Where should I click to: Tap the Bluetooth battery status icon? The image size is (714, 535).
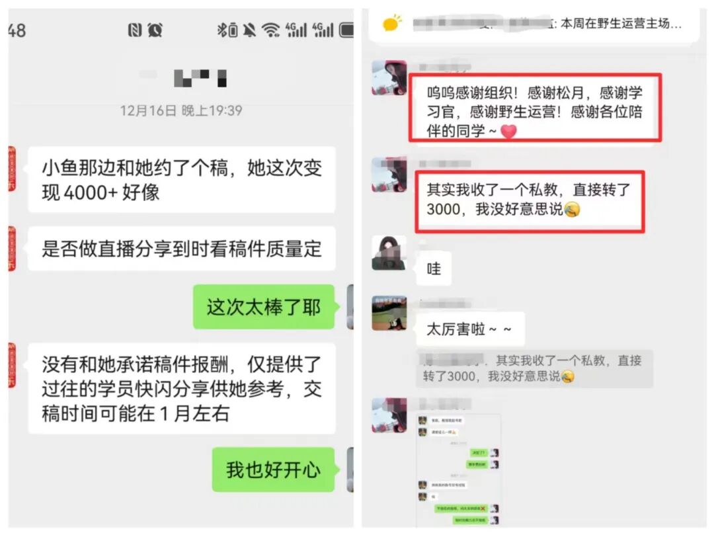(x=227, y=30)
